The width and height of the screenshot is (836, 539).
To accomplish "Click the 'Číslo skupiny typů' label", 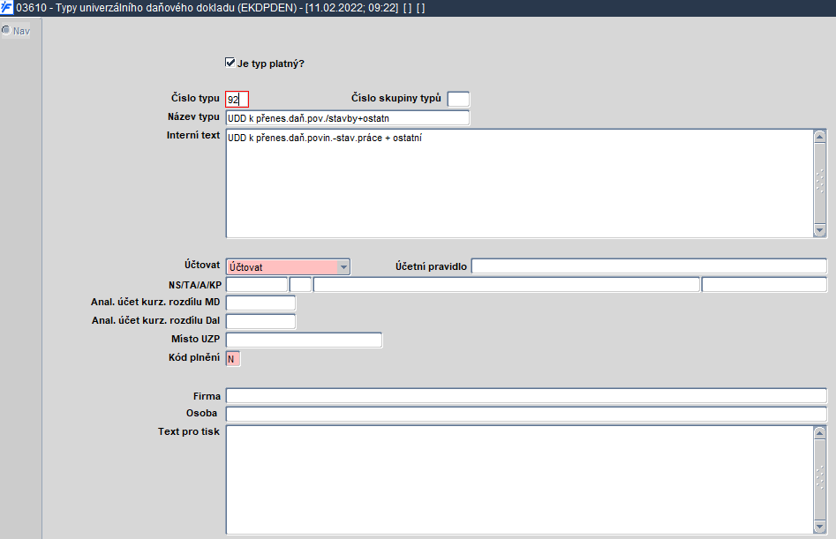I will 396,98.
